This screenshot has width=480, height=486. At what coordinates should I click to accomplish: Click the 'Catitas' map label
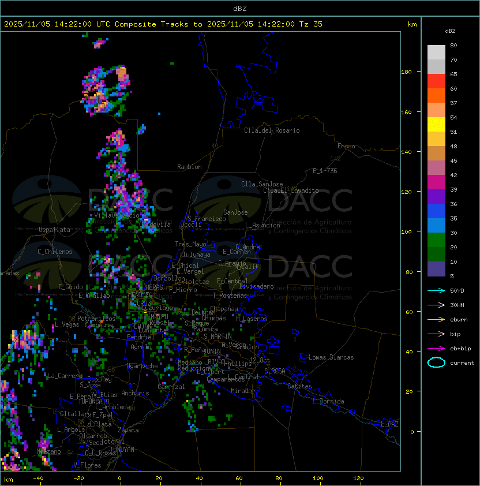(x=299, y=386)
